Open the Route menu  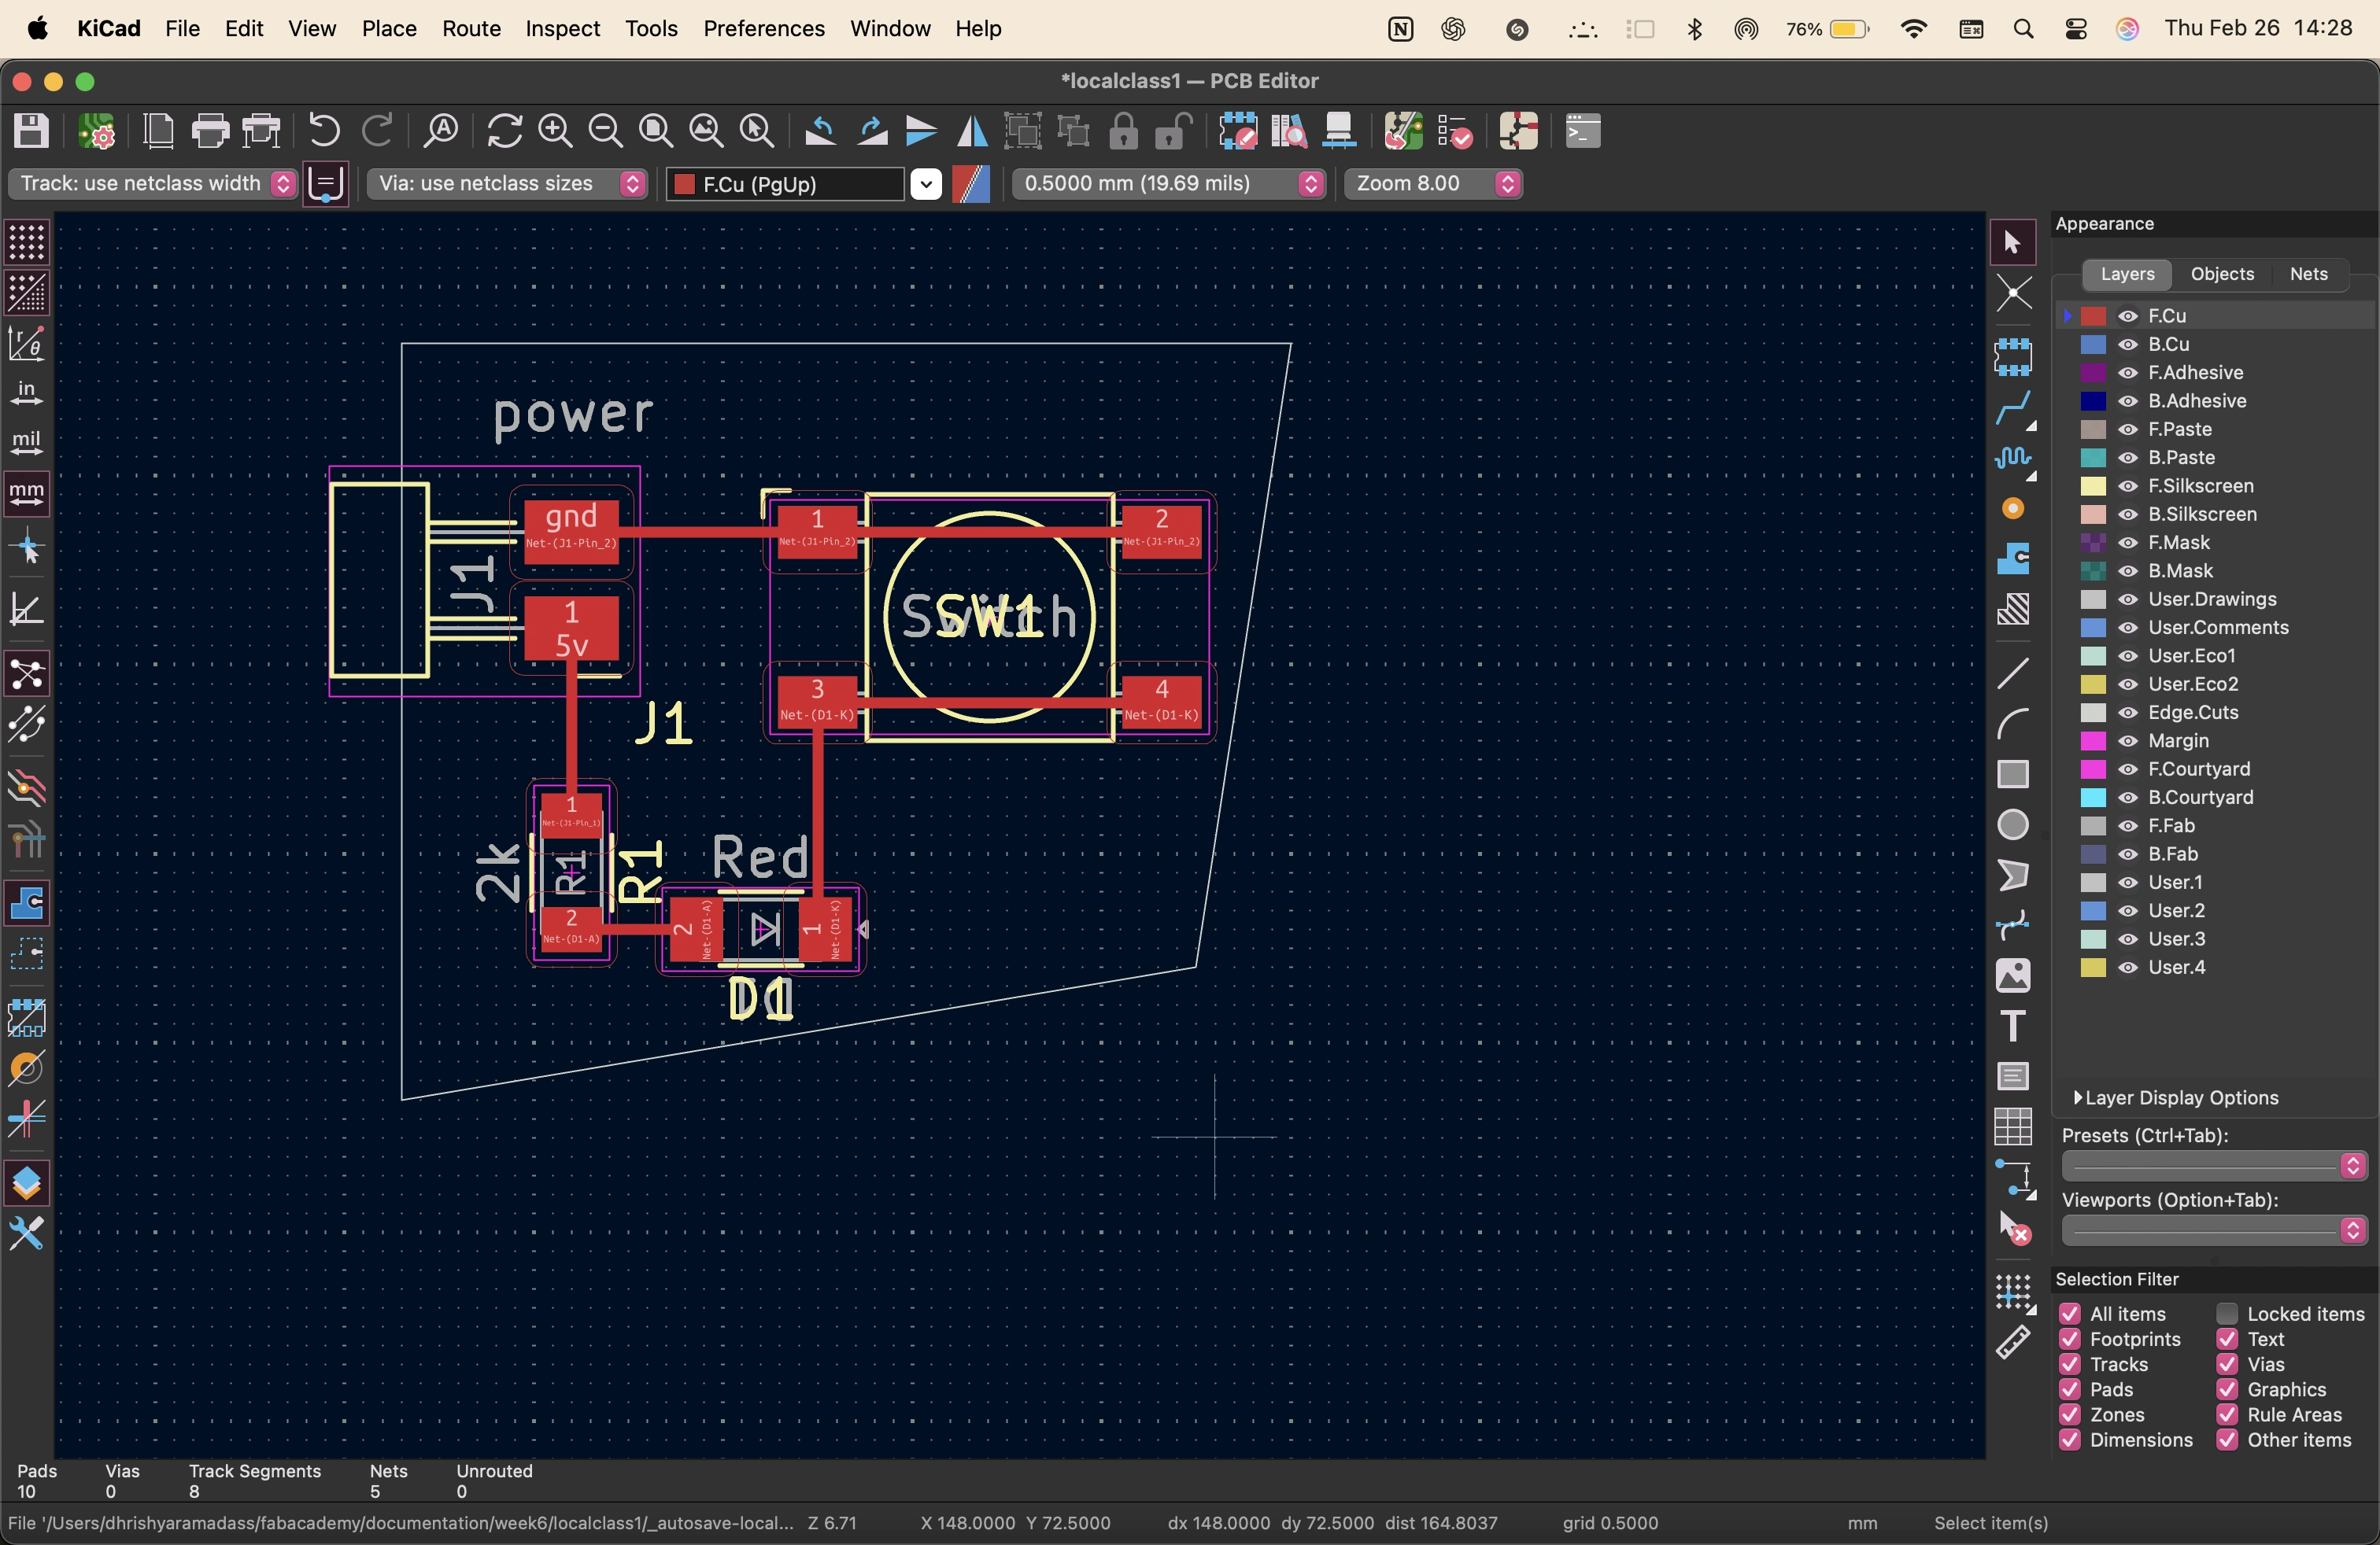(471, 28)
